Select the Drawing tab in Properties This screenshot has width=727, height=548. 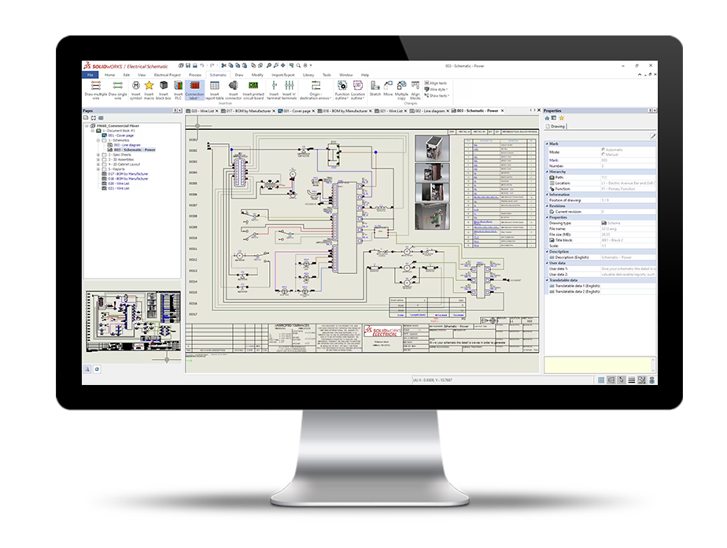[x=555, y=126]
